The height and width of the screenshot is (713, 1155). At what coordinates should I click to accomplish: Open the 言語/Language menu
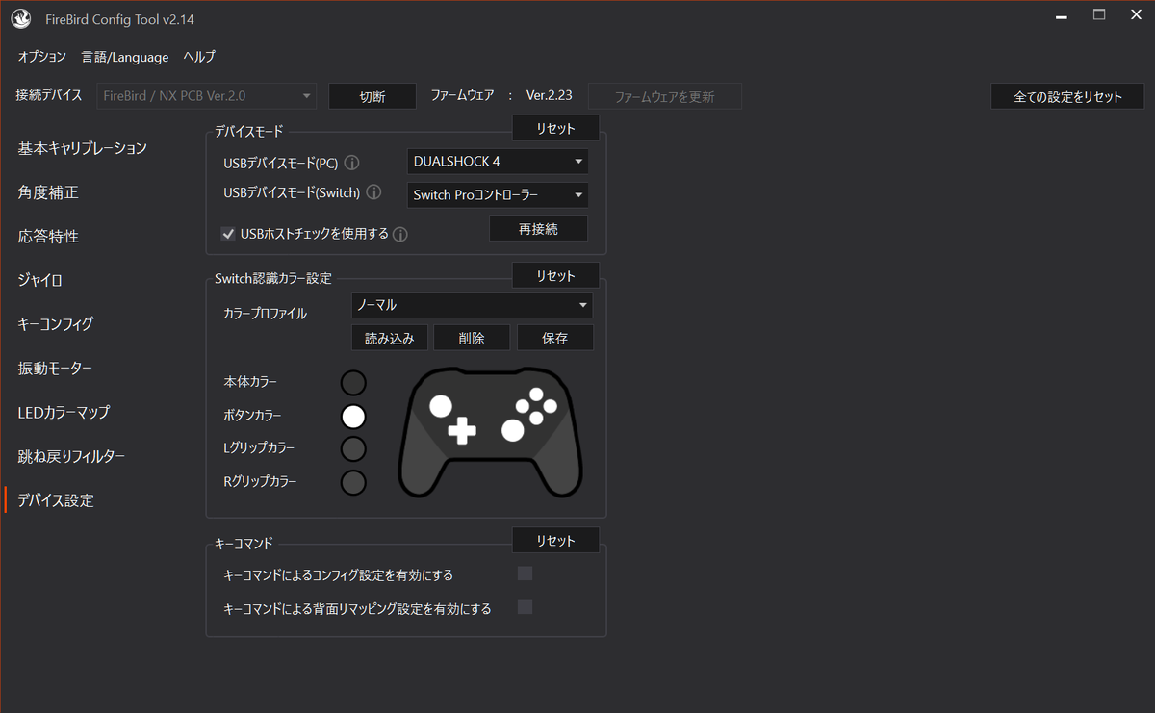point(124,57)
